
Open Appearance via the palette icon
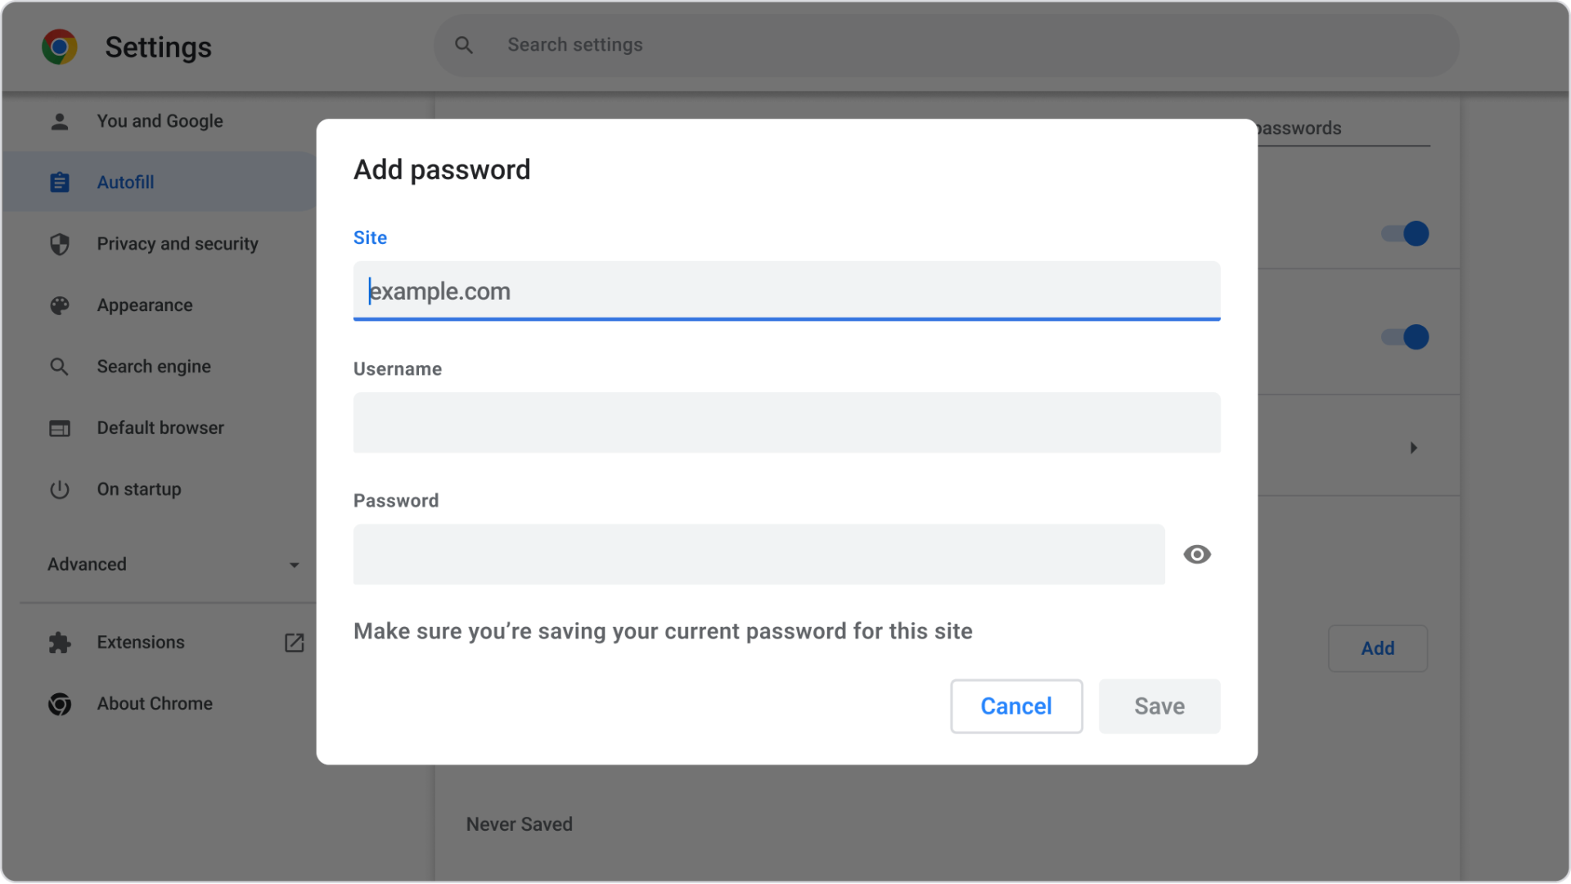[x=60, y=304]
